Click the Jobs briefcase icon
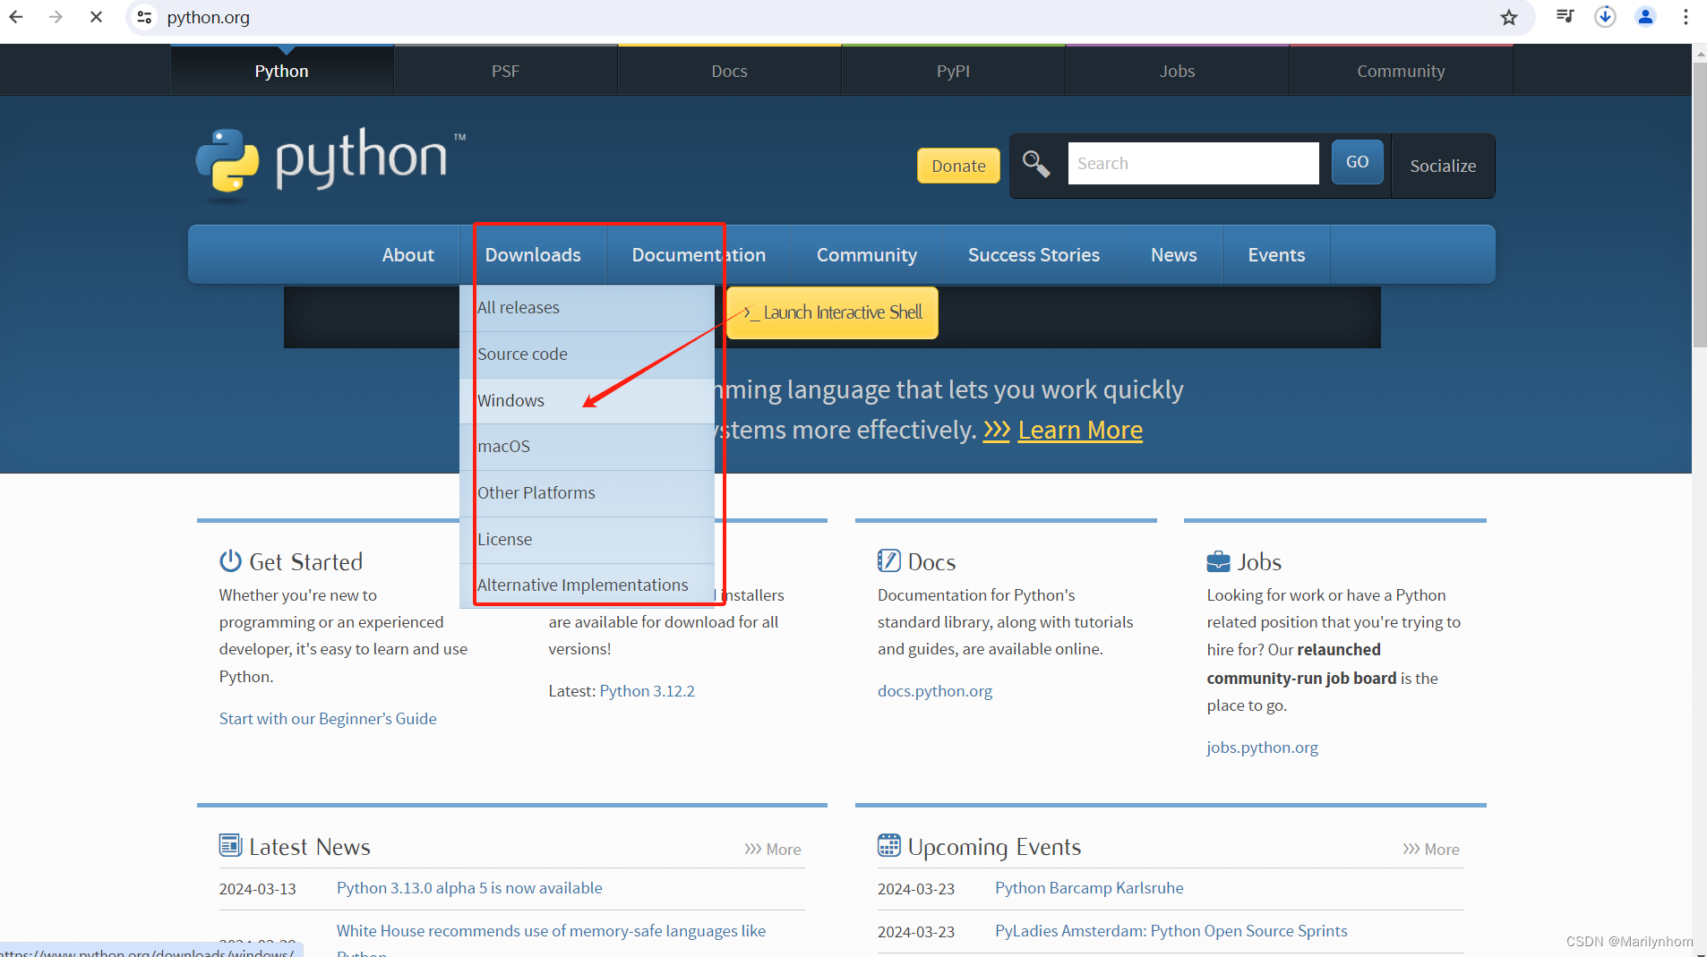 click(1218, 561)
